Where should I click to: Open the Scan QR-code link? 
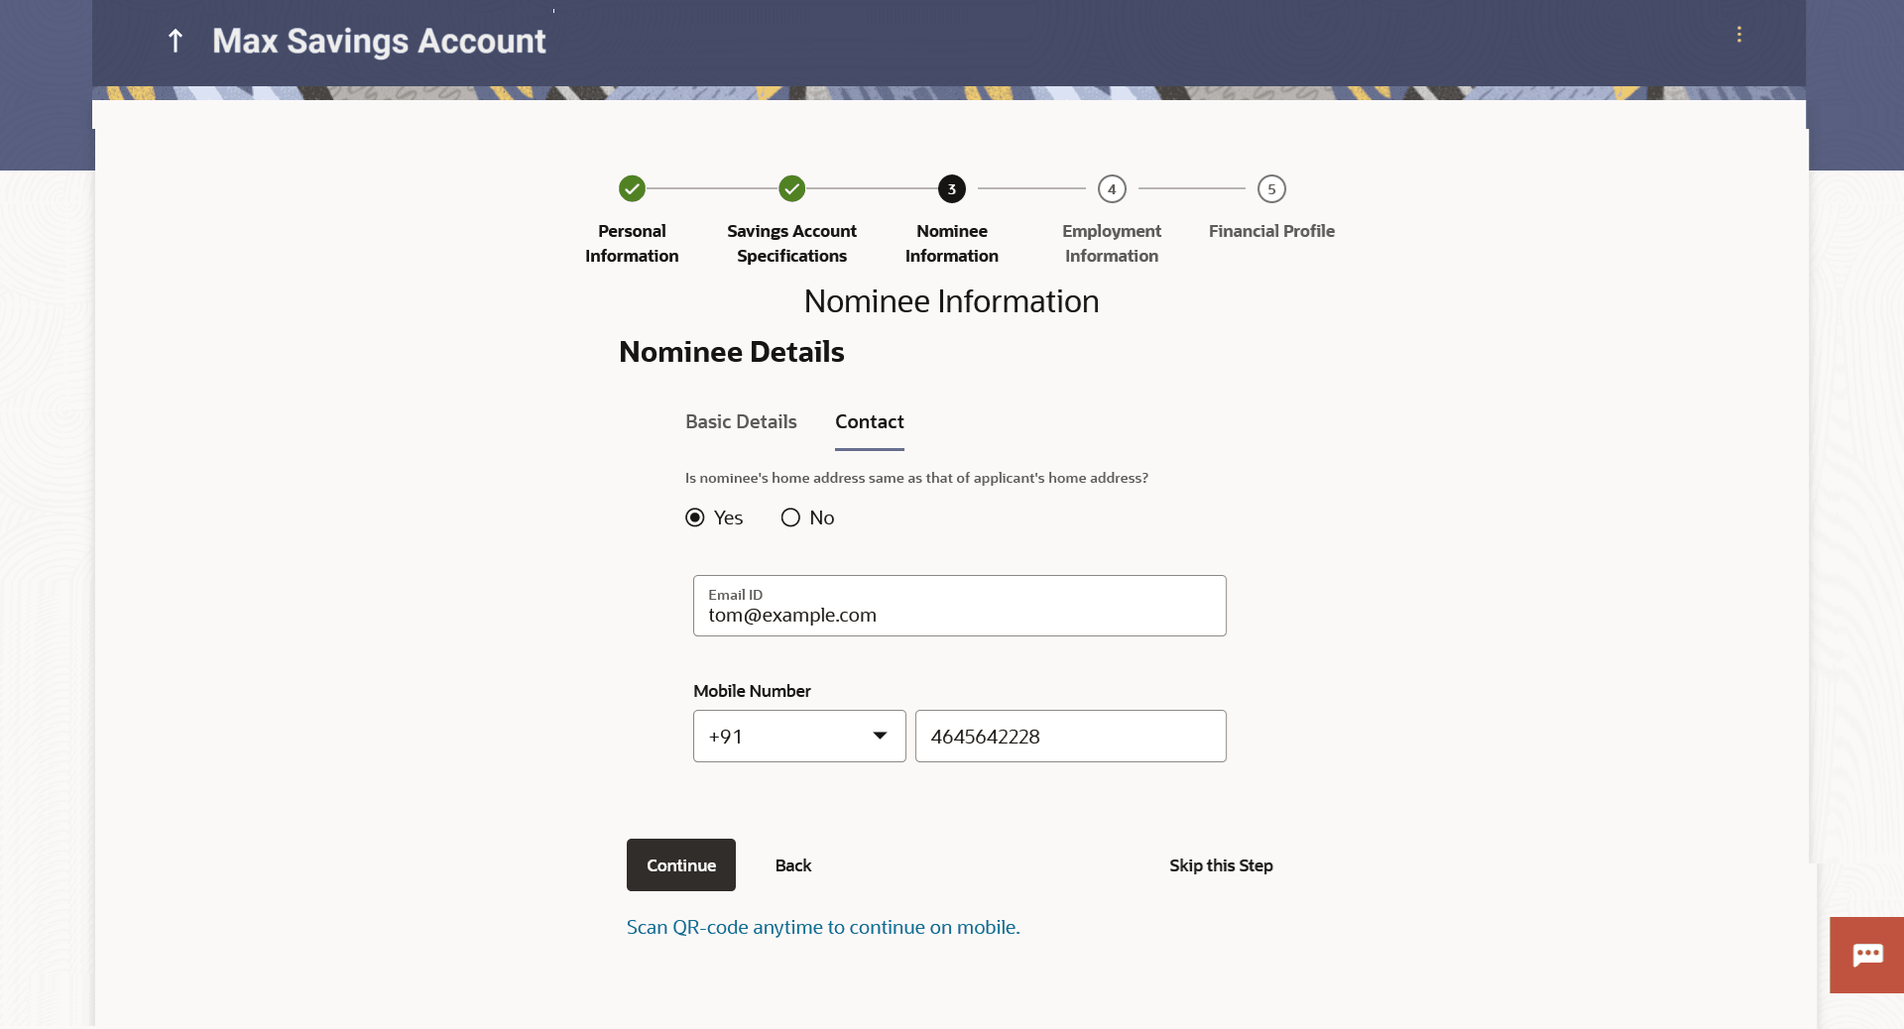823,927
